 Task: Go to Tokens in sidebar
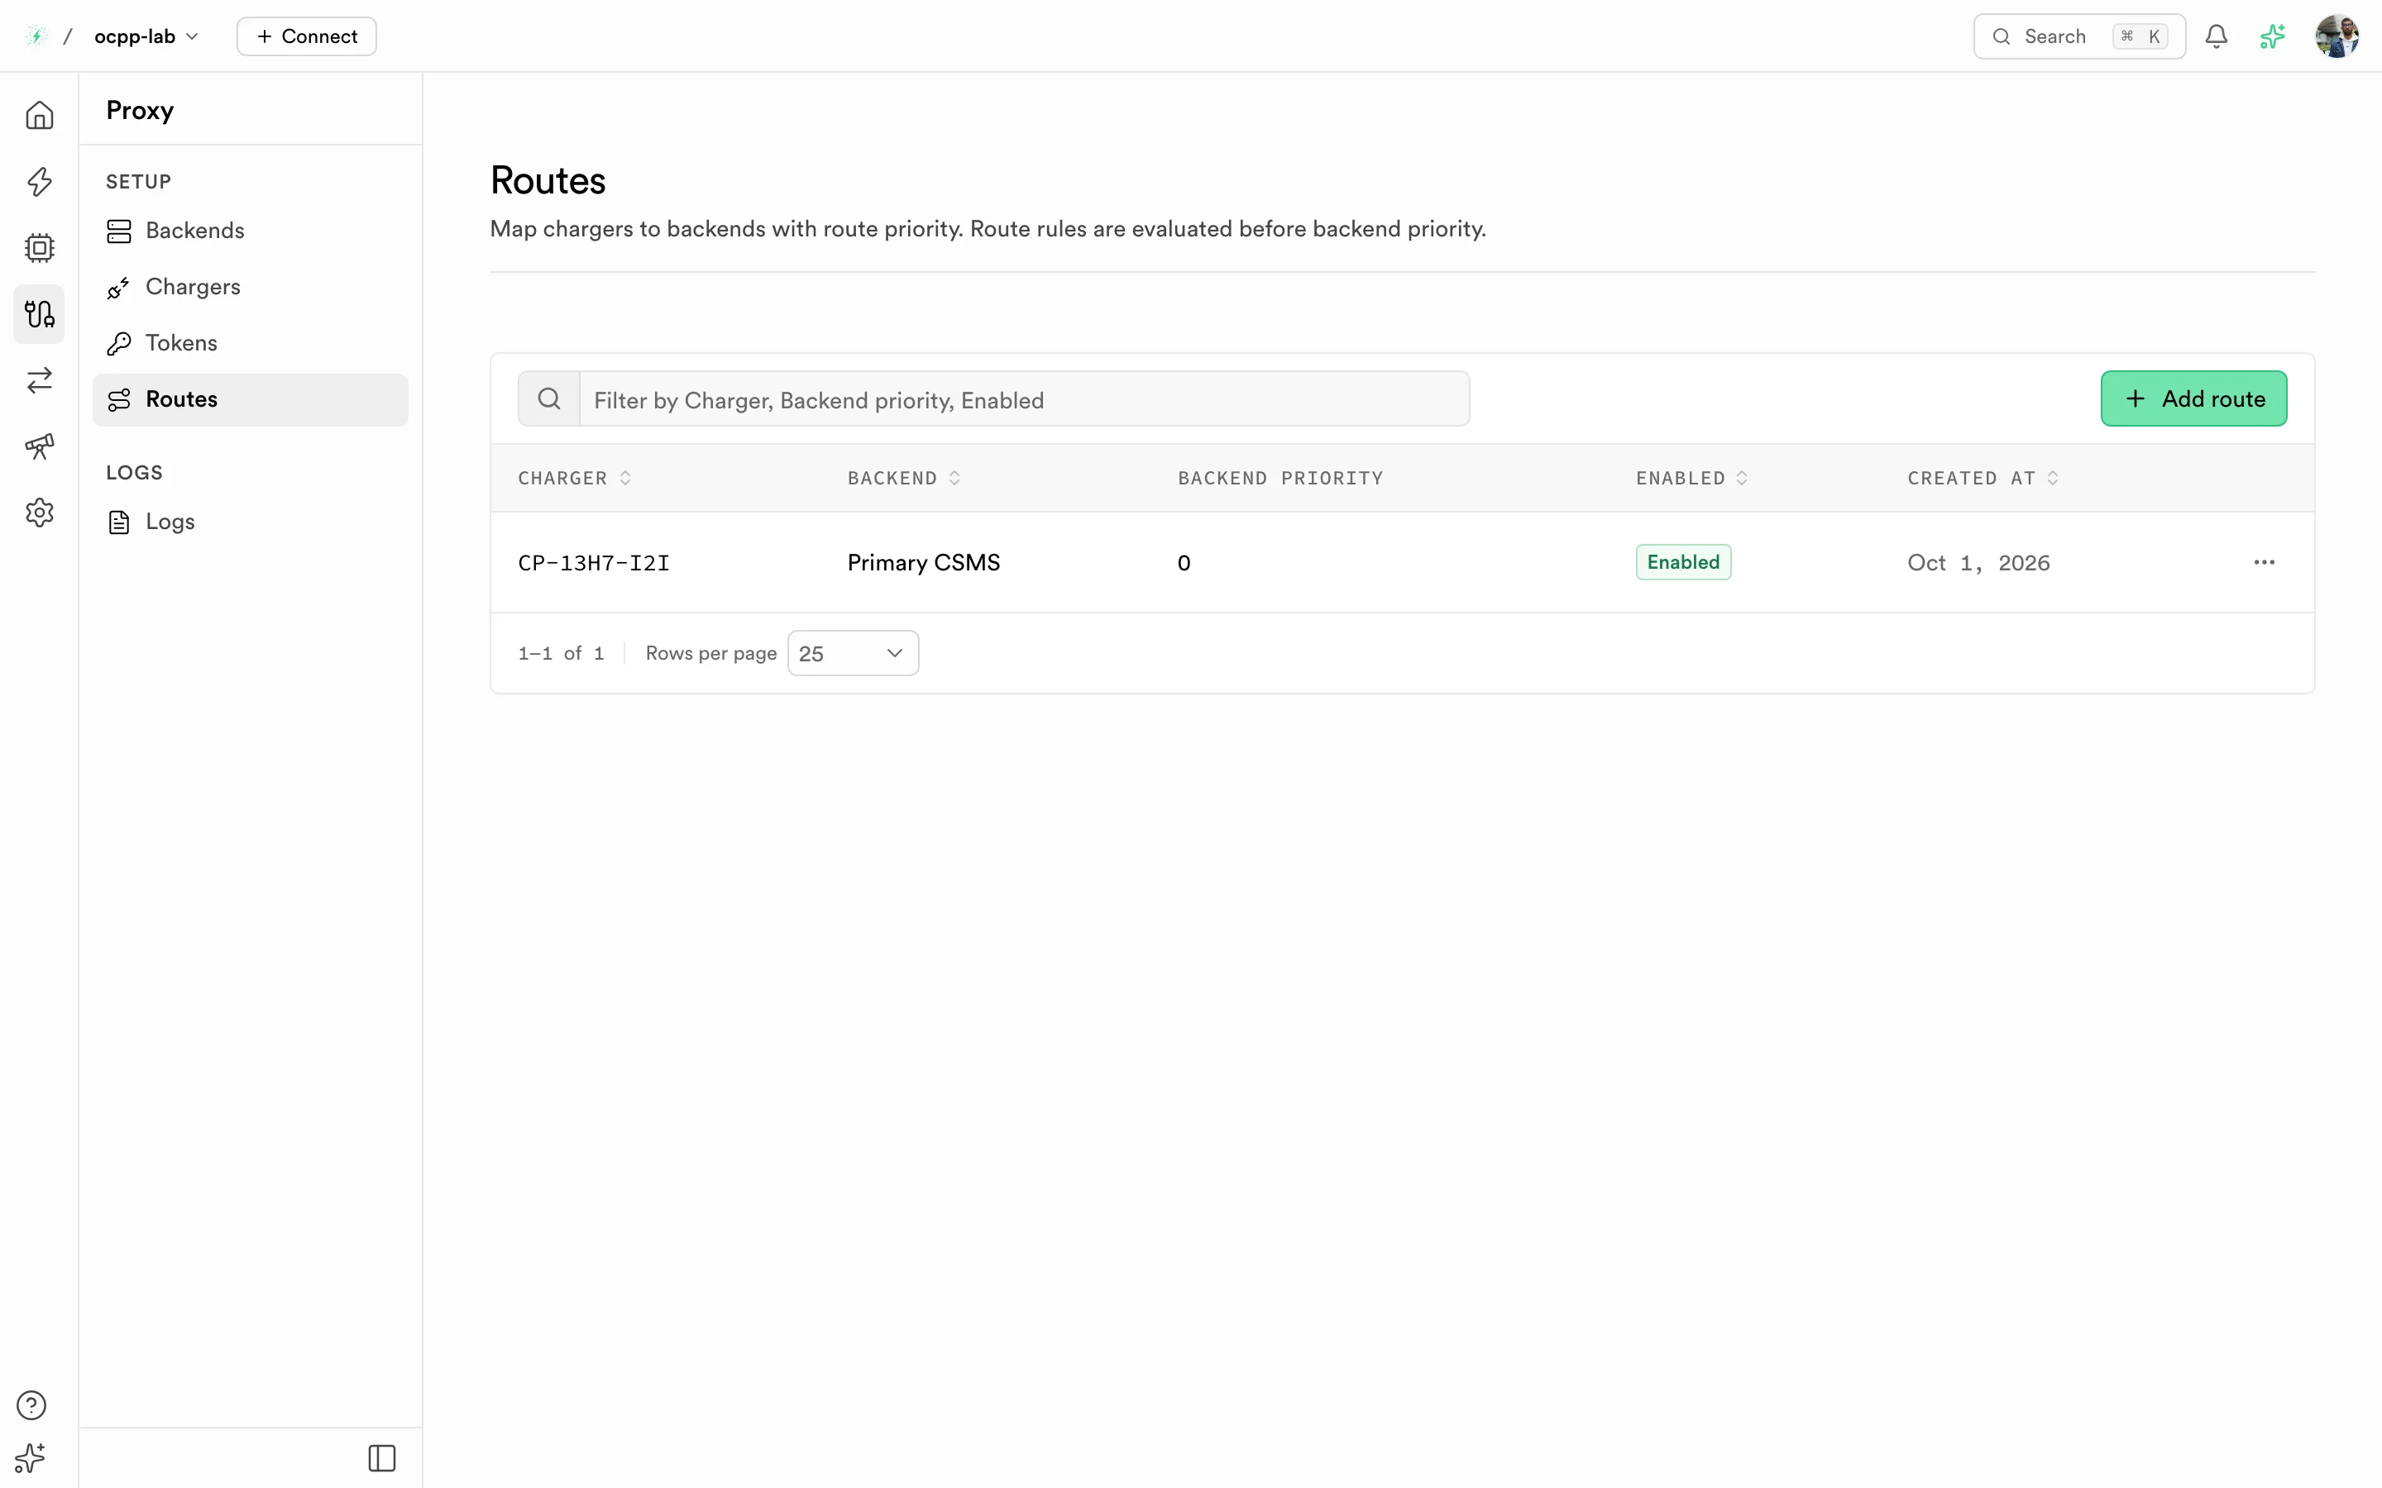tap(250, 342)
